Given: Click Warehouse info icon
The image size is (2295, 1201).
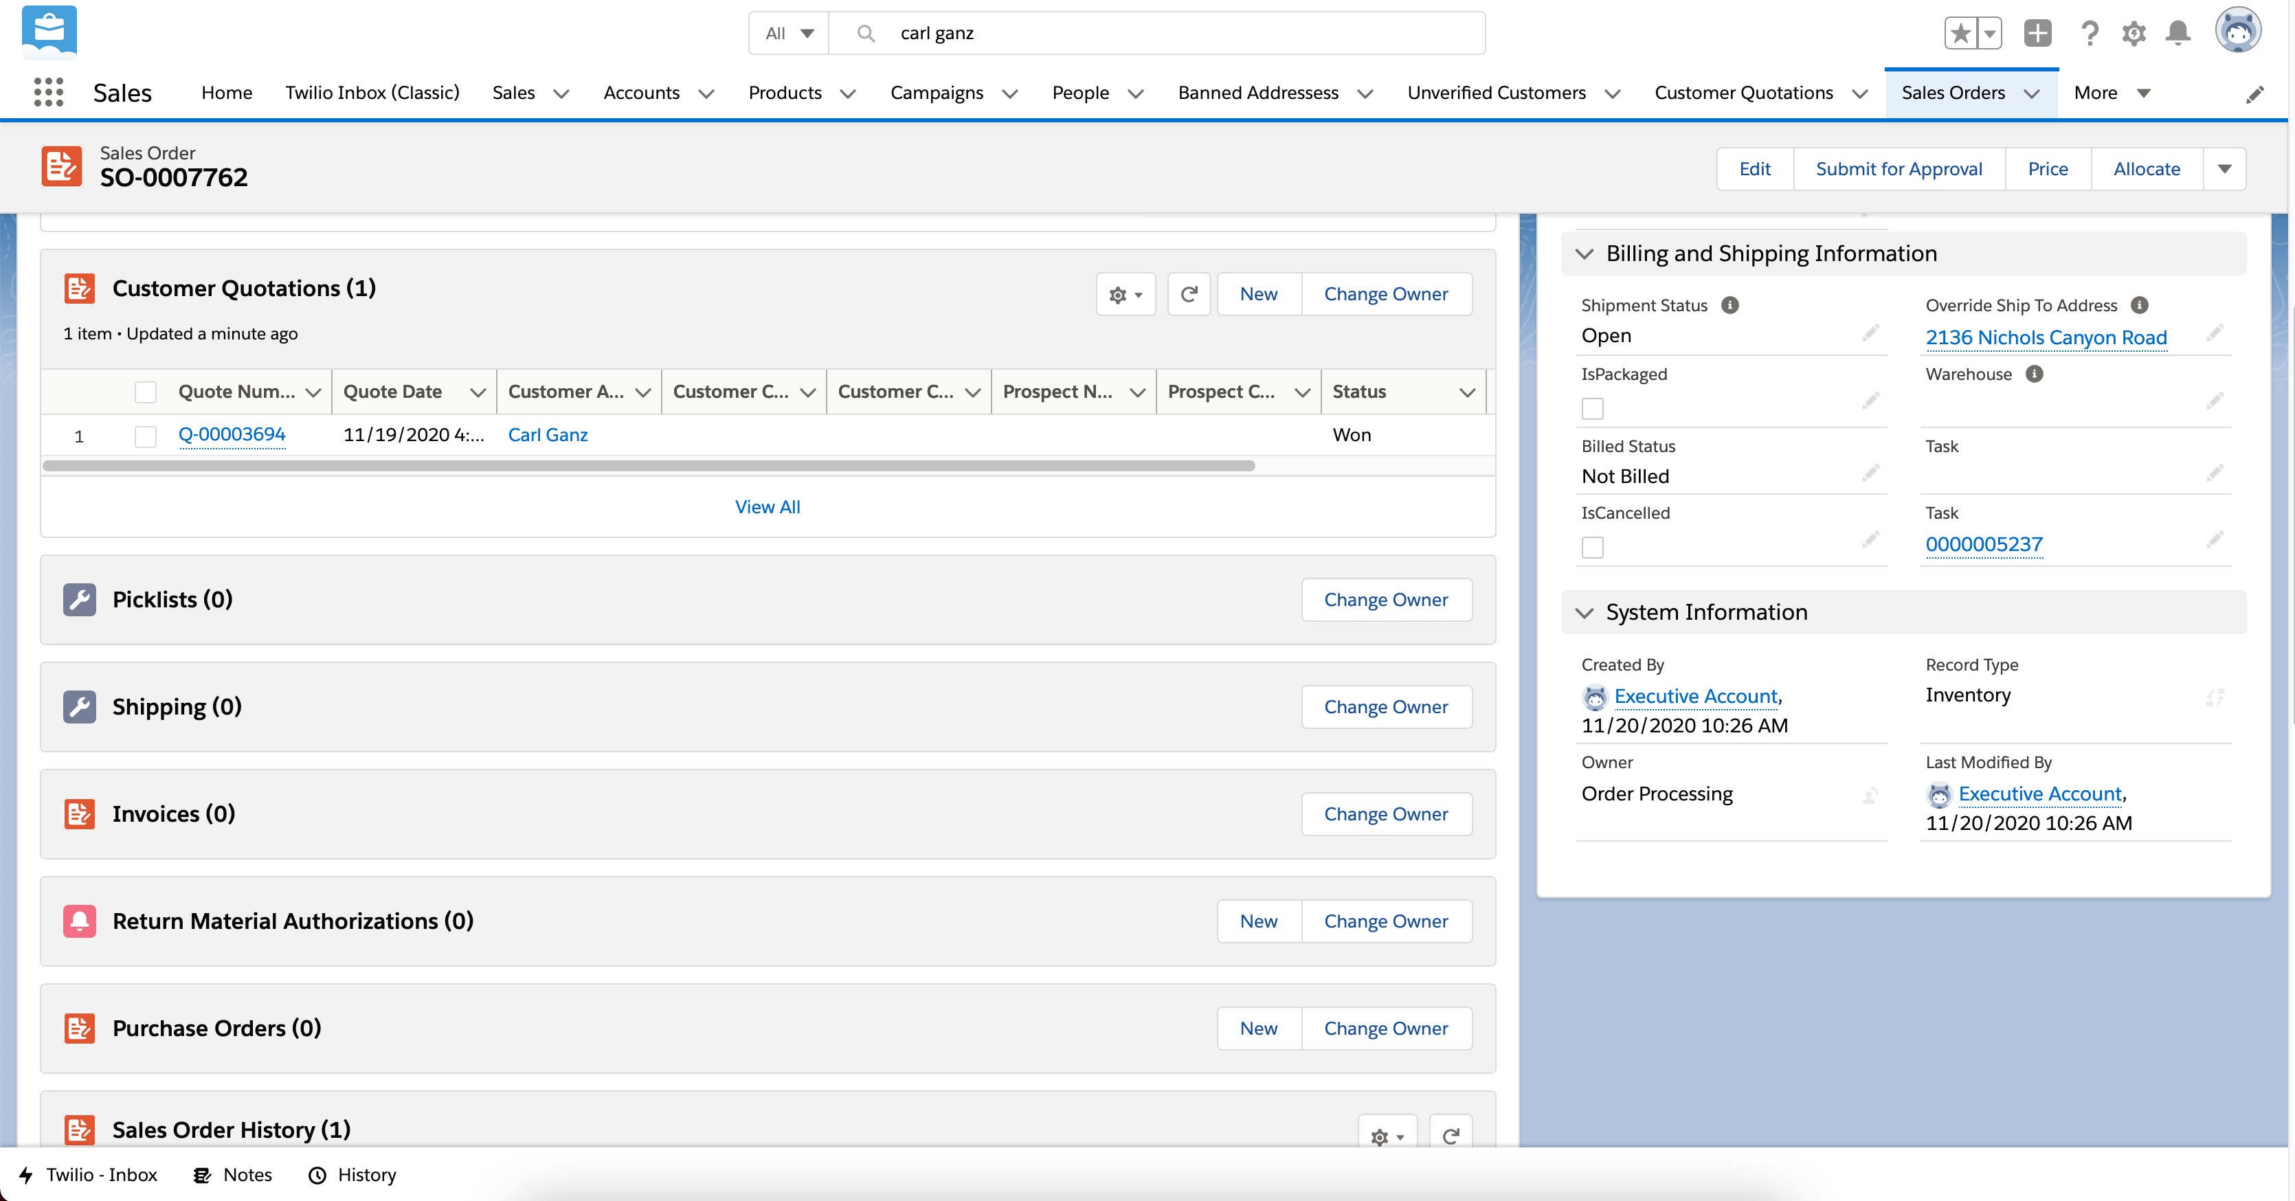Looking at the screenshot, I should point(2034,374).
